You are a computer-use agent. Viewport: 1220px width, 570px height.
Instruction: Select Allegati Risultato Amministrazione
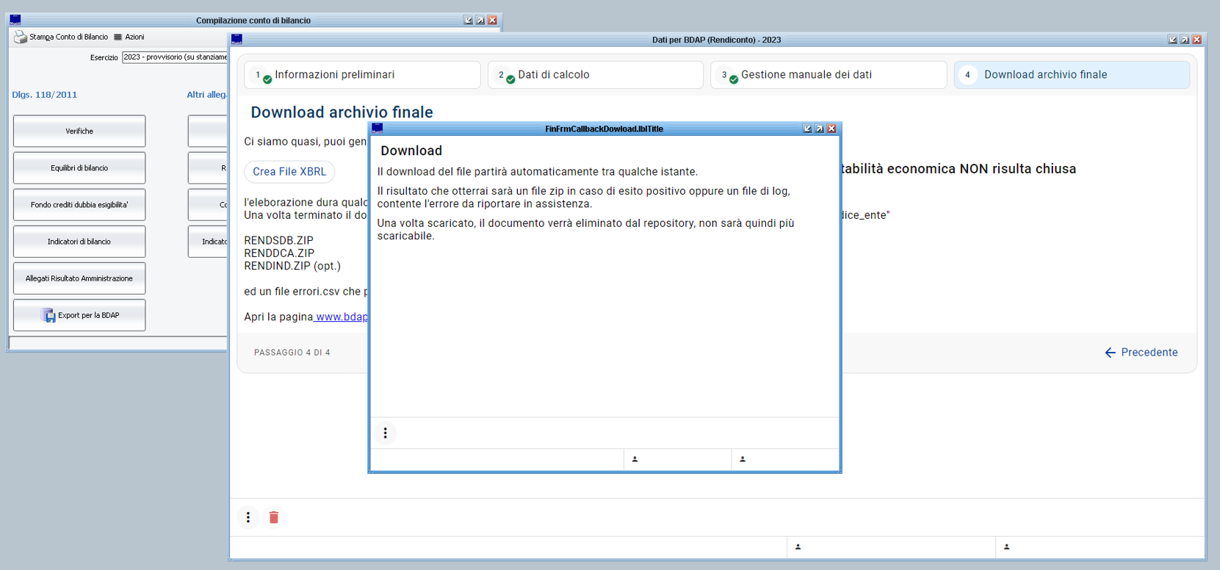(x=79, y=278)
